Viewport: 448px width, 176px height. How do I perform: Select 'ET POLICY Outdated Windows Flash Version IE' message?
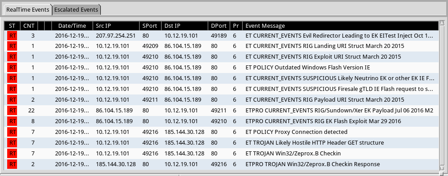coord(308,68)
